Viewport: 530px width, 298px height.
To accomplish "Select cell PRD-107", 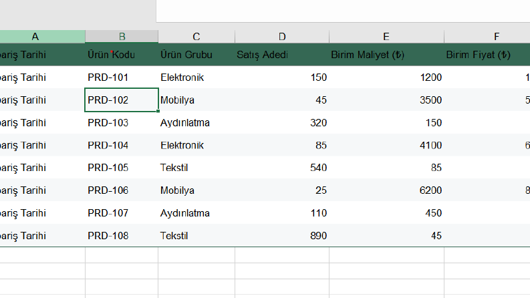I will coord(122,213).
